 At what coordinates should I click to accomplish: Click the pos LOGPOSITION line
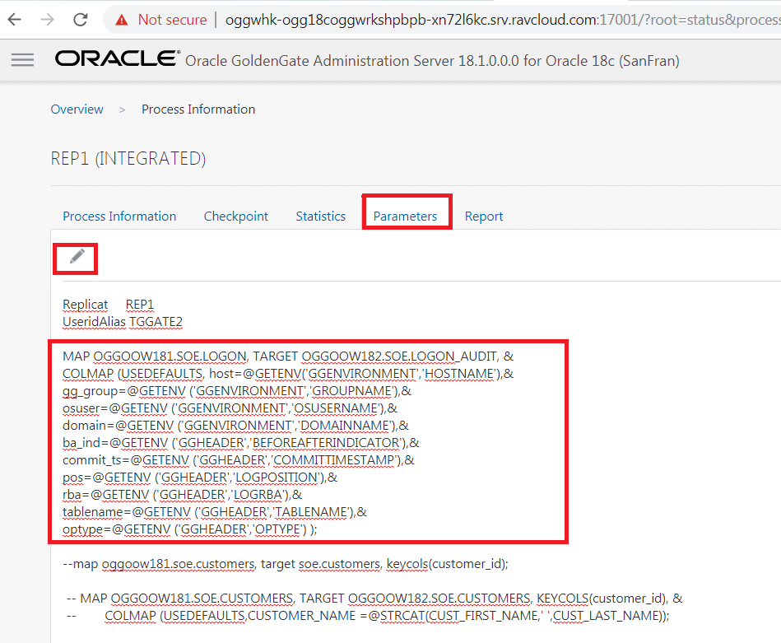[x=200, y=477]
